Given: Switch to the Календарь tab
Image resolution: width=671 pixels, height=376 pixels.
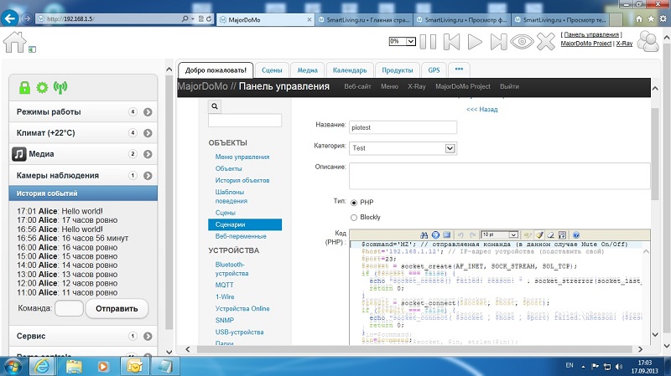Looking at the screenshot, I should point(346,70).
